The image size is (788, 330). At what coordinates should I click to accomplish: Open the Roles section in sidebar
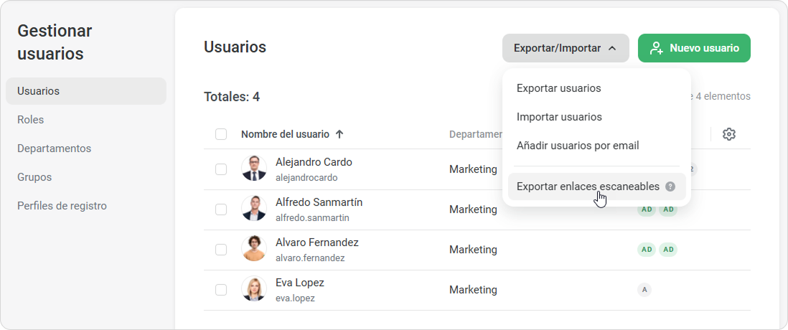pos(31,120)
